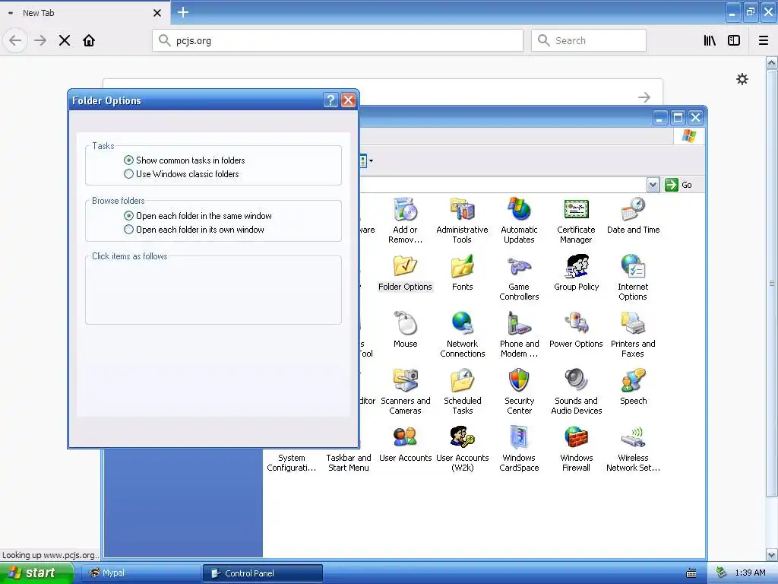The height and width of the screenshot is (584, 778).
Task: Open new tab page settings gear
Action: pos(742,79)
